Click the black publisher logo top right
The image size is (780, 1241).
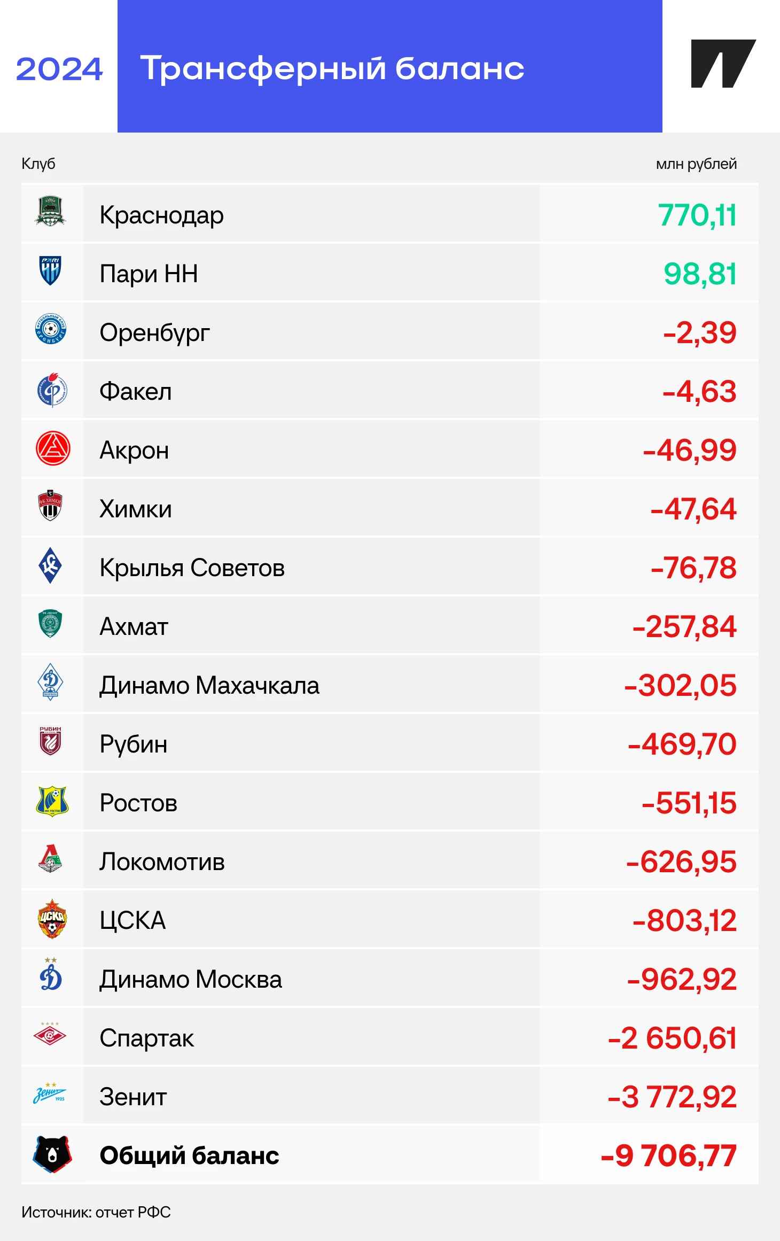coord(723,64)
